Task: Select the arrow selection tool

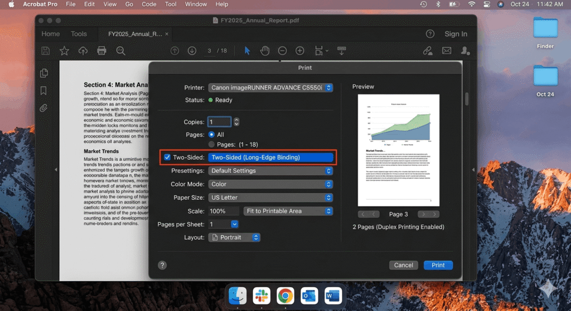Action: (x=247, y=51)
